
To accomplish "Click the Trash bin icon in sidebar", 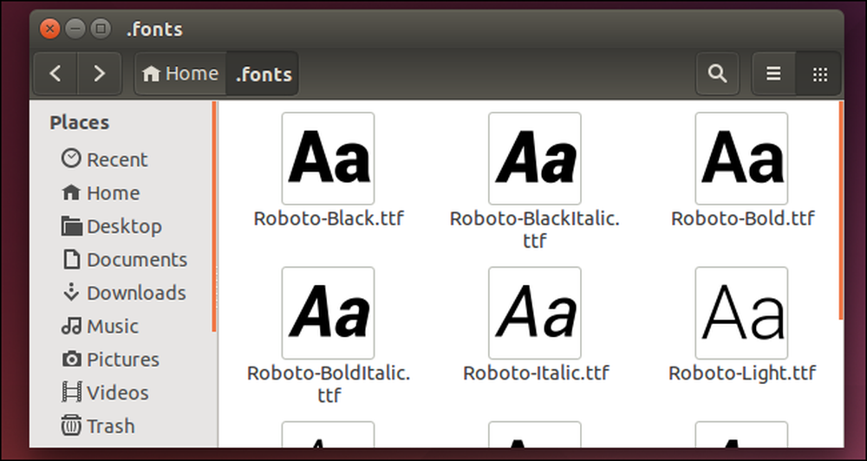I will (x=71, y=425).
